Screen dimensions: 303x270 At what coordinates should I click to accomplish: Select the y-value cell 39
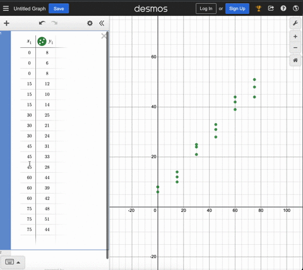(x=47, y=188)
